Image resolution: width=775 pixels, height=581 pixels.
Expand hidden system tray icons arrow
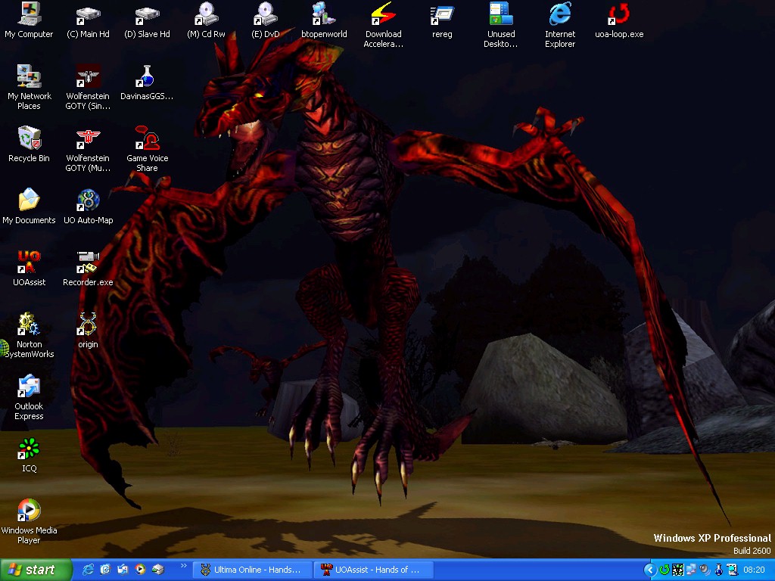[x=650, y=570]
